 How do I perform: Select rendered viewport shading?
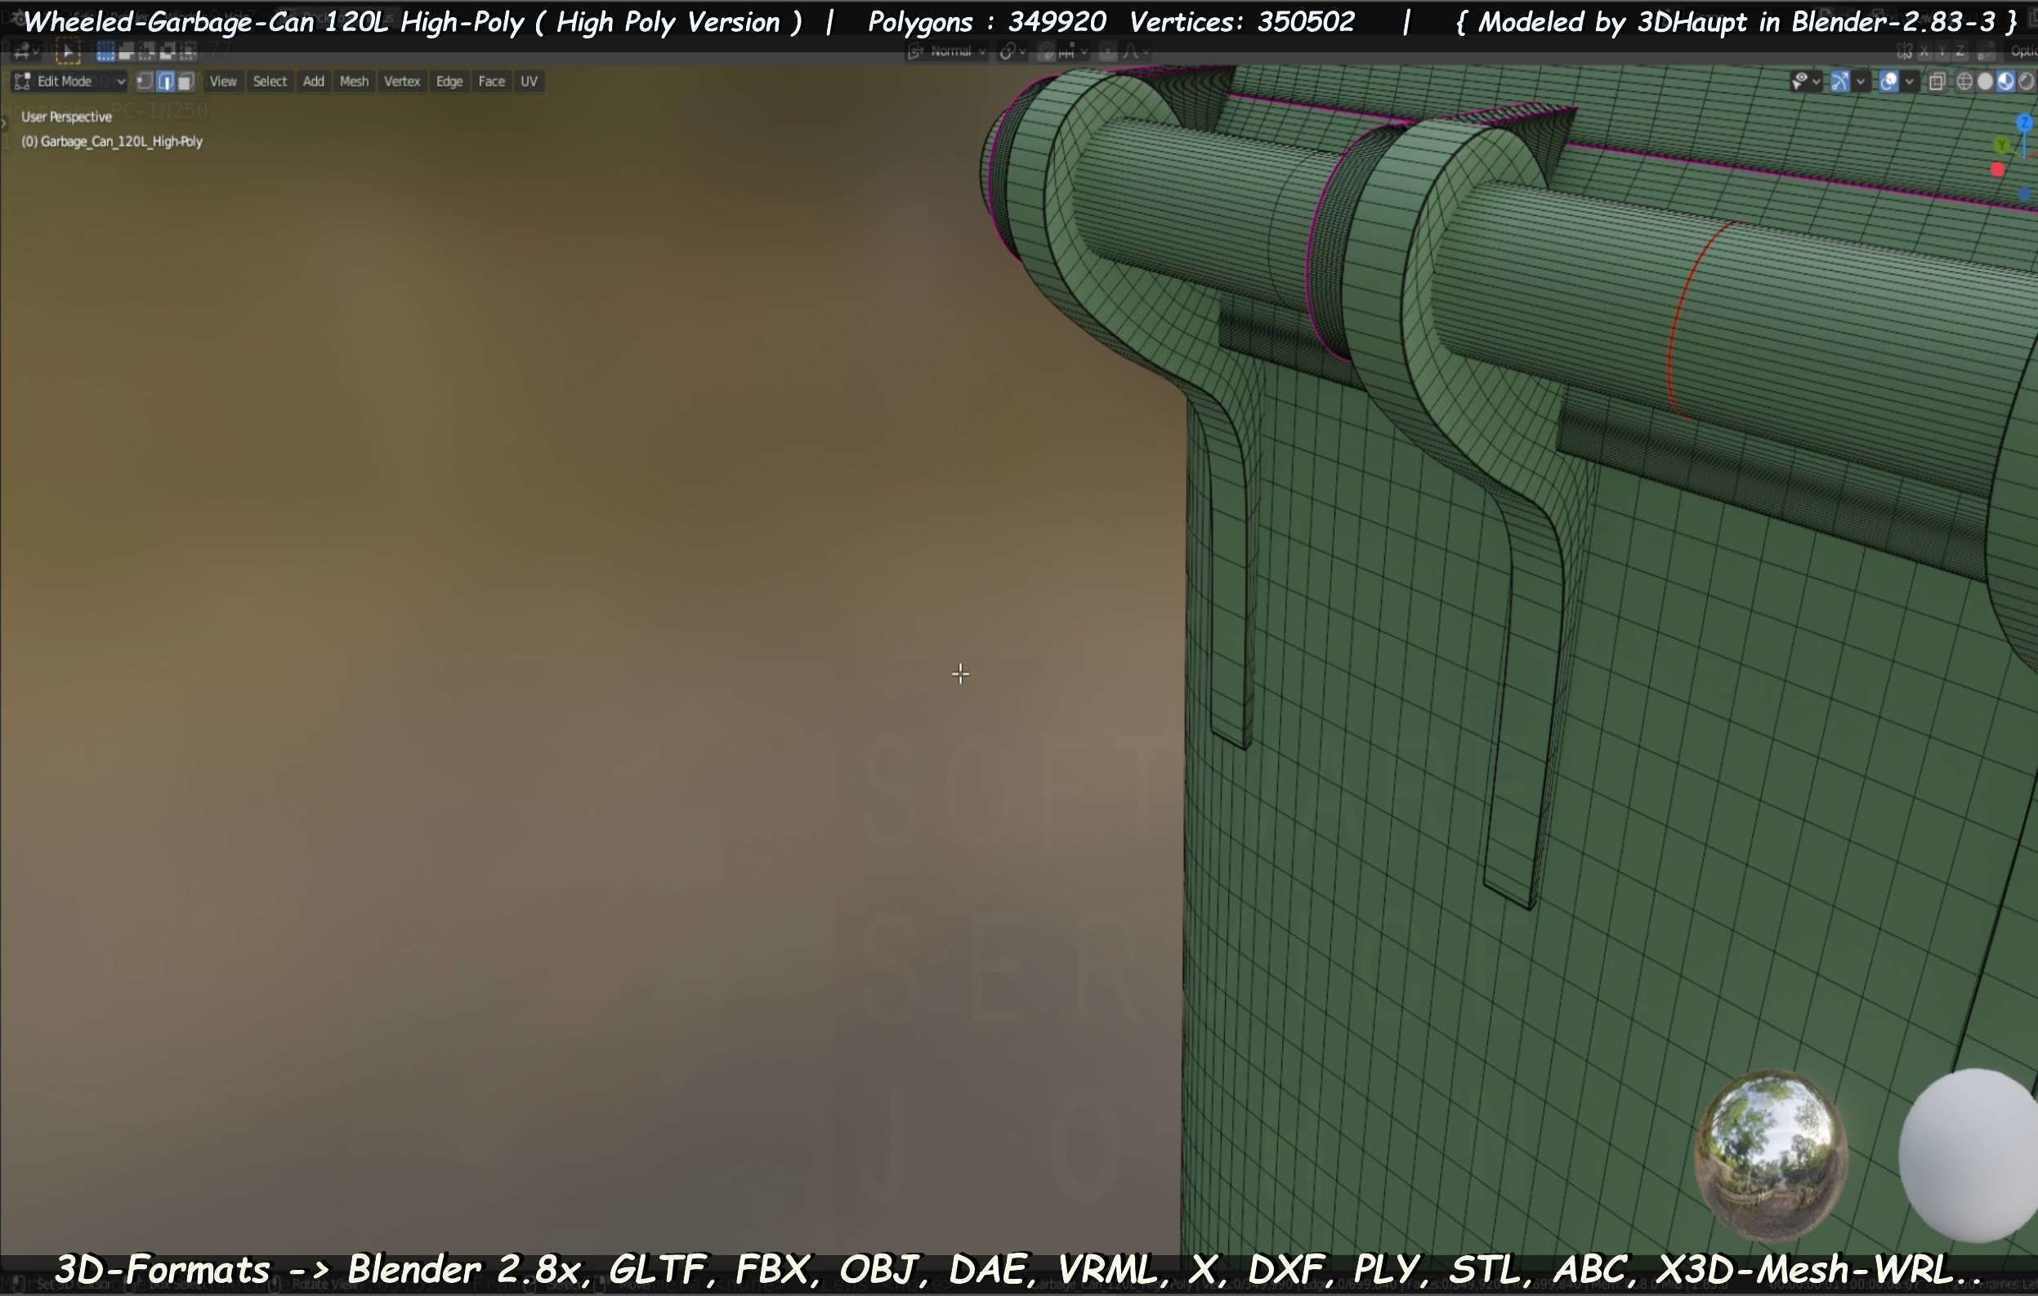coord(2025,81)
